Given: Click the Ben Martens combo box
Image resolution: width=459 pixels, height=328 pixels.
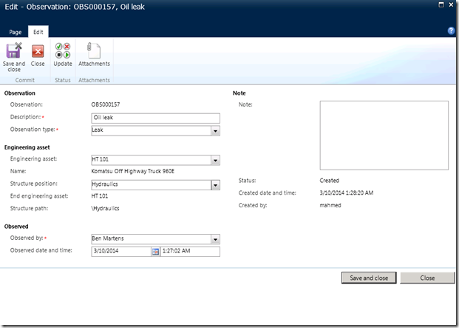Looking at the screenshot, I should coord(155,239).
